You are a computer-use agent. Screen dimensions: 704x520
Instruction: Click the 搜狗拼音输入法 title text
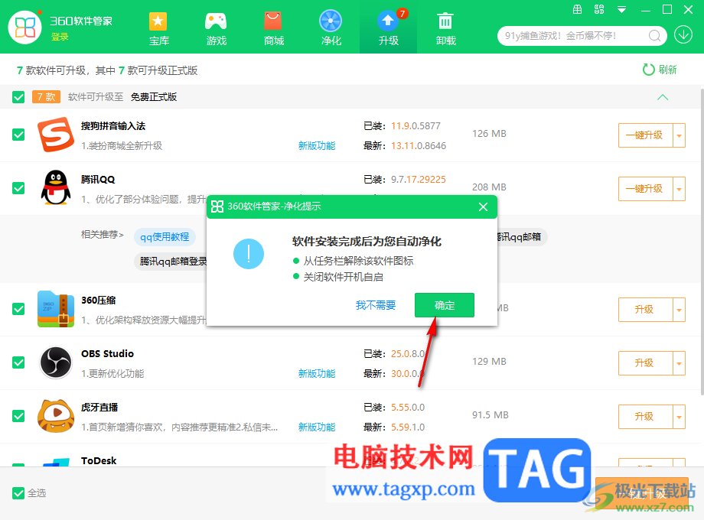pyautogui.click(x=113, y=126)
